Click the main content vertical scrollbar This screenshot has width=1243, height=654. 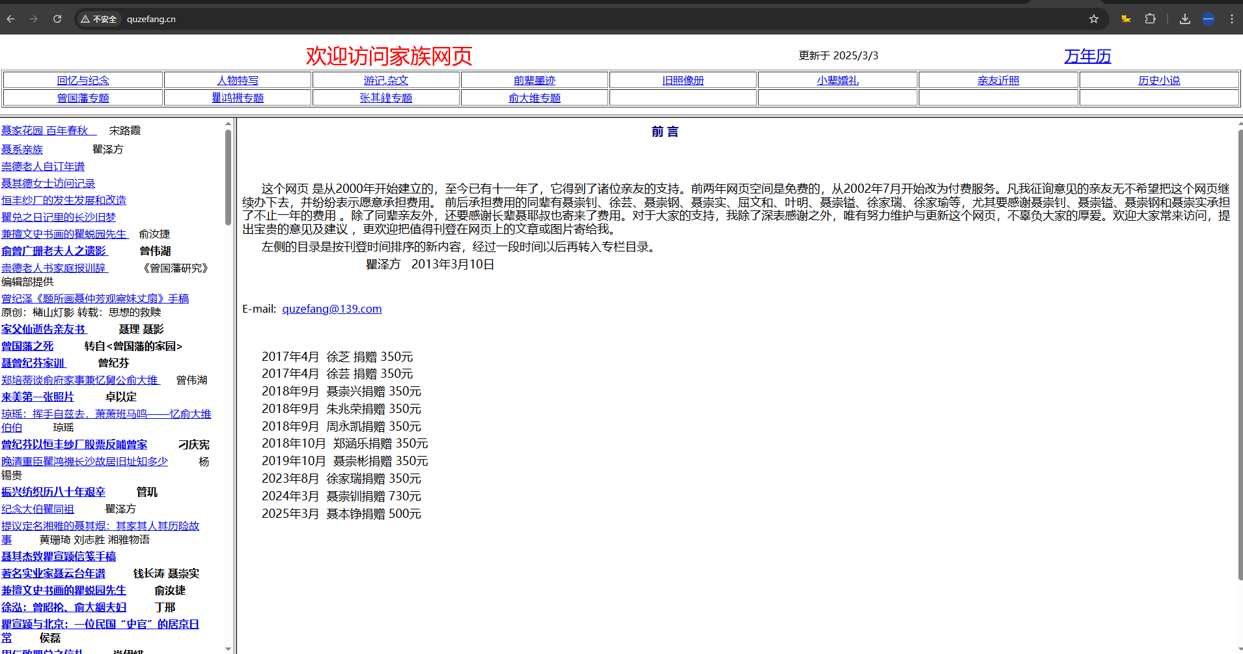click(1240, 352)
